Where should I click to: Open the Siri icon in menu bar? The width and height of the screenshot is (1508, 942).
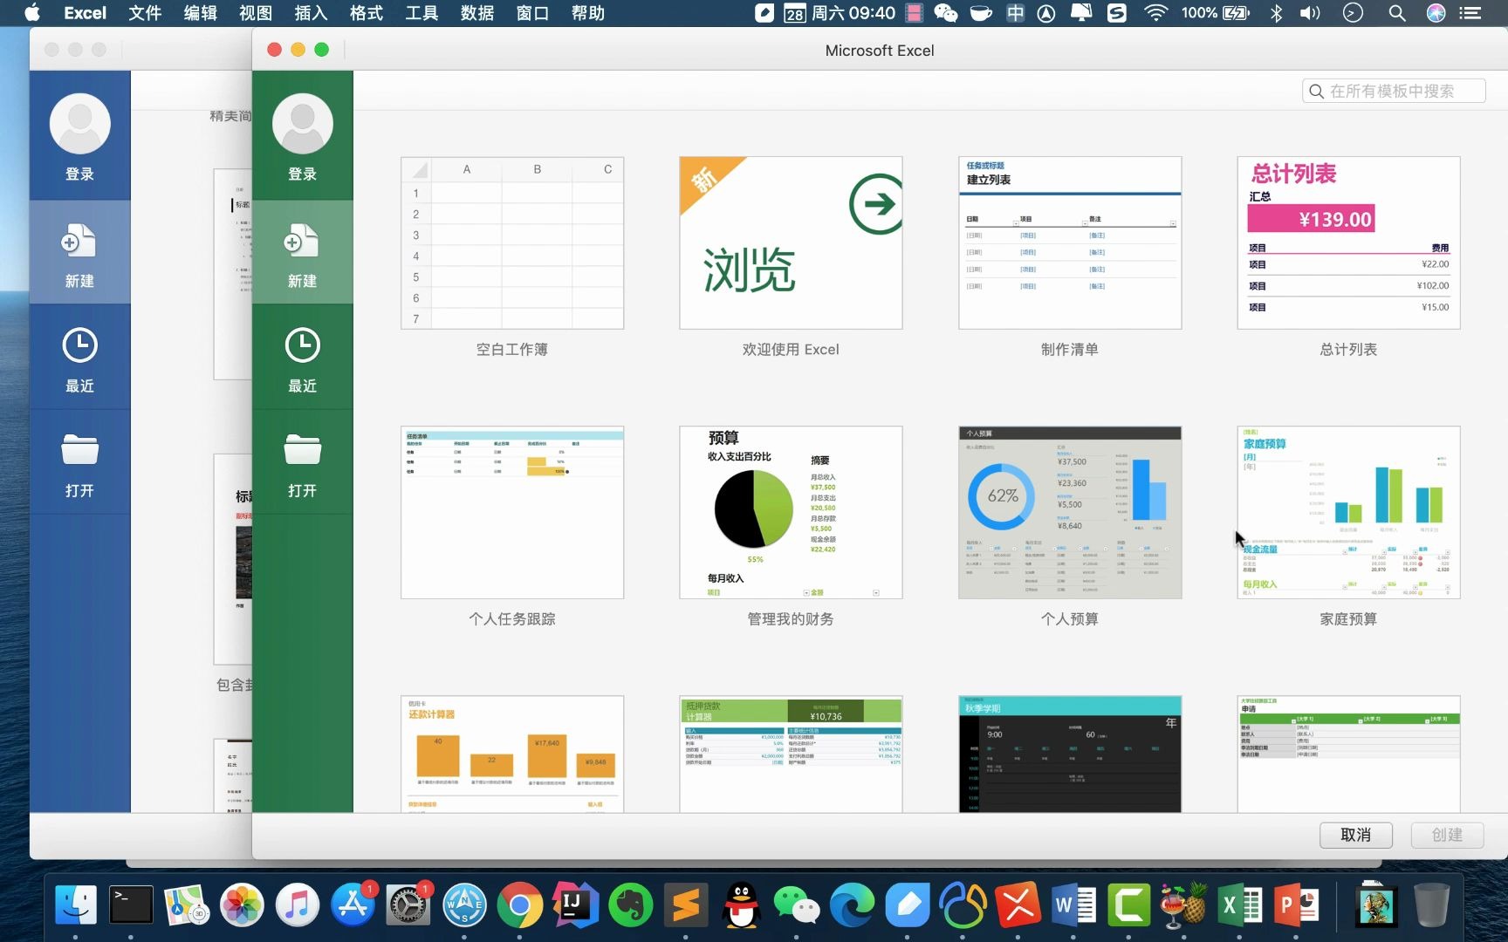1436,13
